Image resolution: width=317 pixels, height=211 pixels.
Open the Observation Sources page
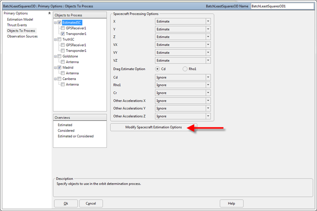point(22,36)
